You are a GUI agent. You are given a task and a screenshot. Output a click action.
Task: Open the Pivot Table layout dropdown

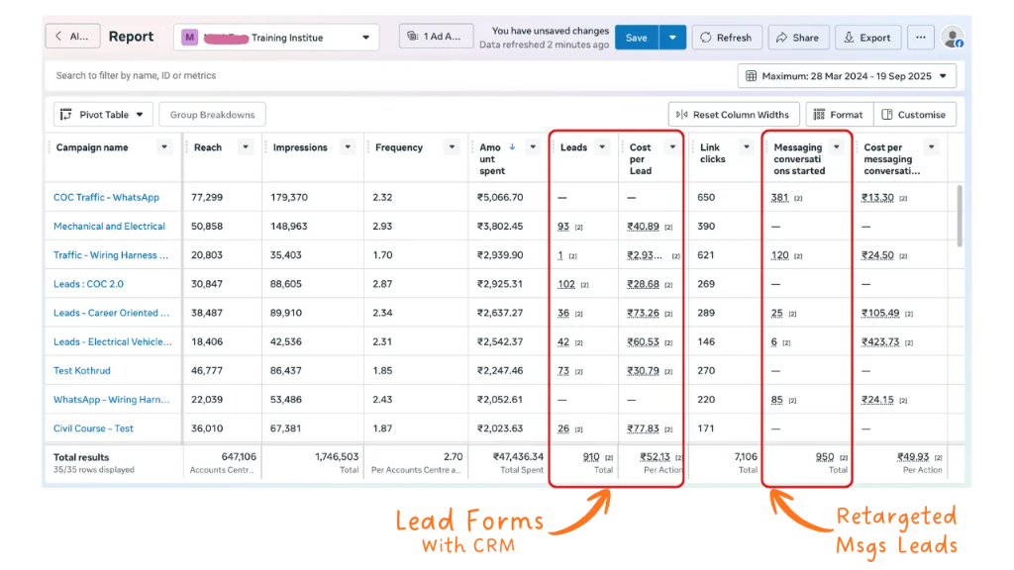click(x=103, y=115)
